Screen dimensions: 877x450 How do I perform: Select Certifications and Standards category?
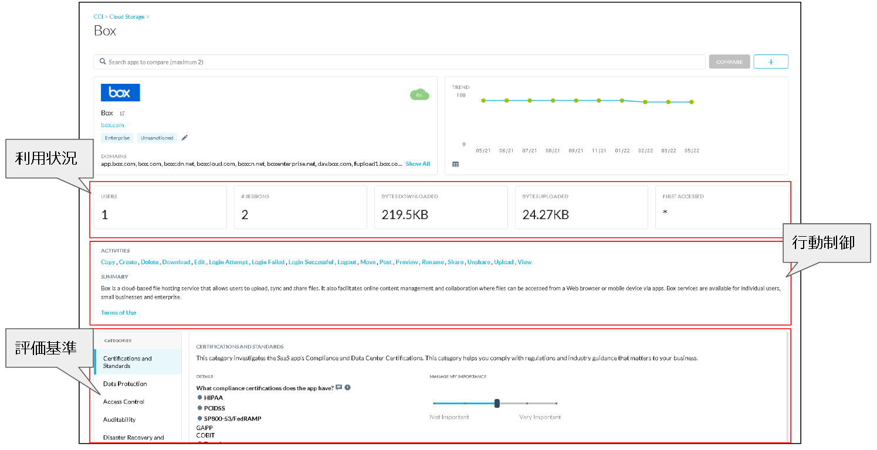[138, 362]
